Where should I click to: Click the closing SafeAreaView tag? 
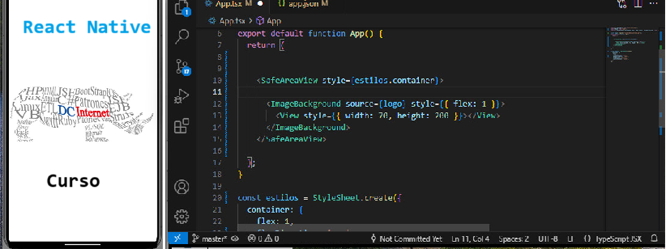(291, 139)
